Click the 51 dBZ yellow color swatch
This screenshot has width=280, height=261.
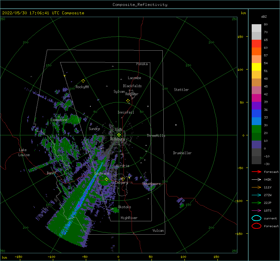pyautogui.click(x=256, y=67)
